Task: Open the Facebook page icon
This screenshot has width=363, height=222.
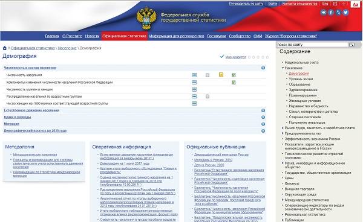Action: [x=331, y=13]
